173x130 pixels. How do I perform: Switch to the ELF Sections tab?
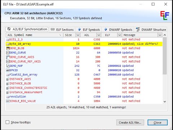(62, 30)
